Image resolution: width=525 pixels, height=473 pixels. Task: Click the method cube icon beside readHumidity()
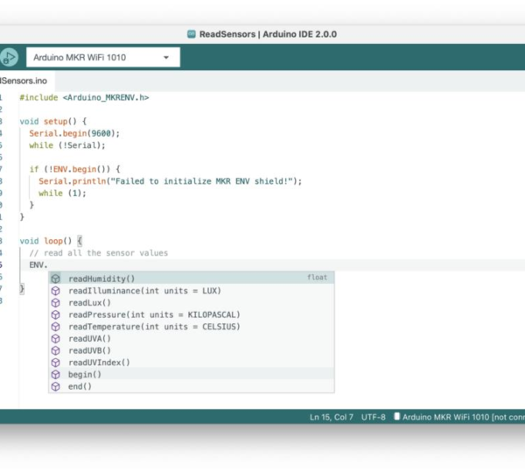click(x=56, y=279)
